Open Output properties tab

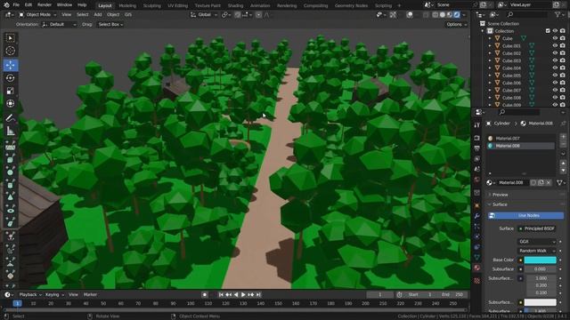477,148
